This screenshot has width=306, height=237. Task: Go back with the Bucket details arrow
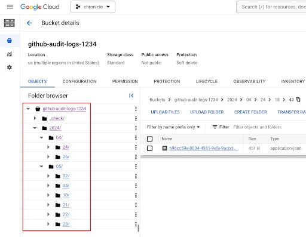29,23
